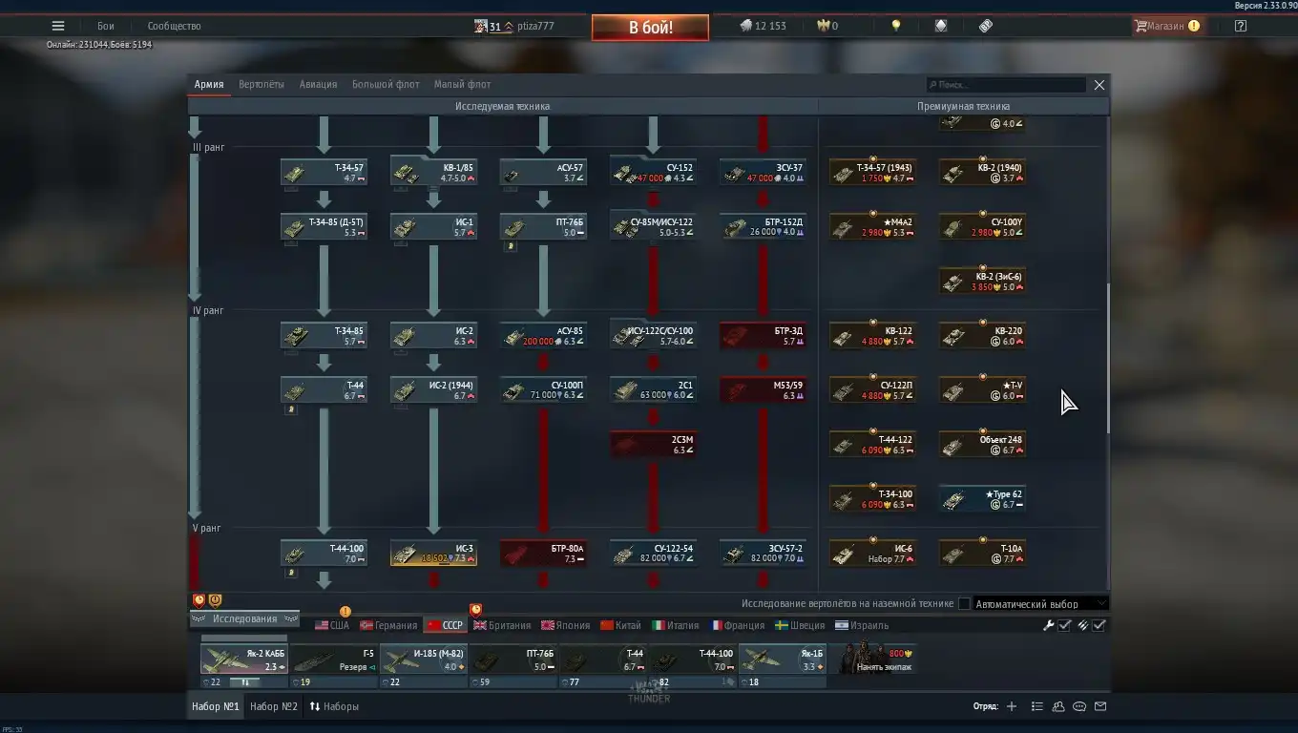
Task: Switch to preset Набор №2
Action: 273,706
